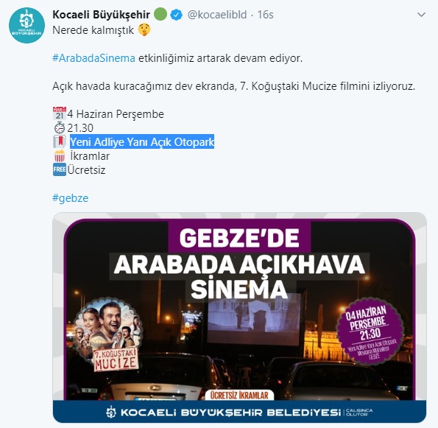438x428 pixels.
Task: Open the #ArabadaSinema hashtag
Action: point(94,58)
